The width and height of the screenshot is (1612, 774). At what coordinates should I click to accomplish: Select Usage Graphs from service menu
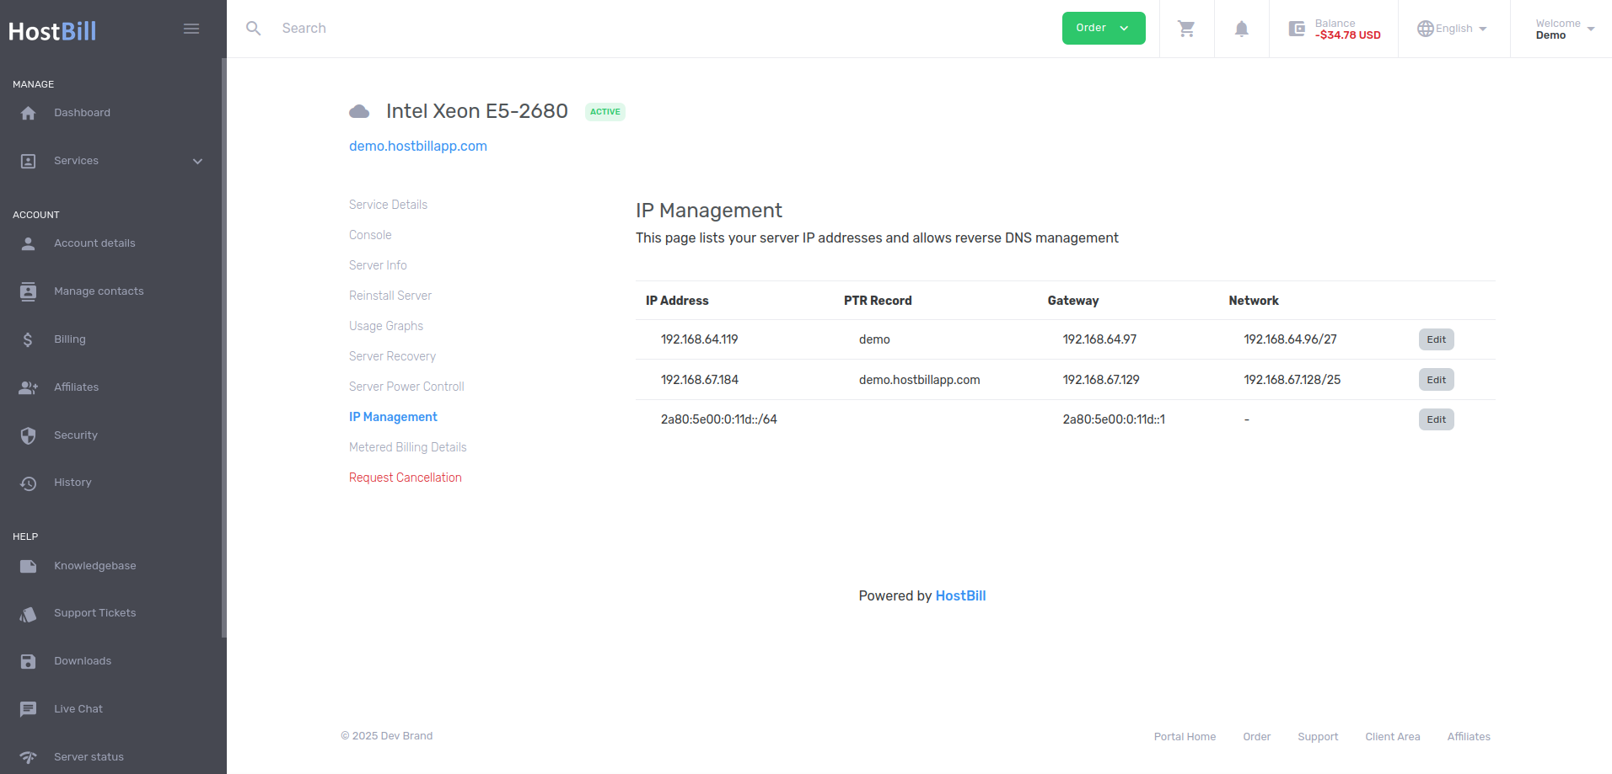click(386, 326)
